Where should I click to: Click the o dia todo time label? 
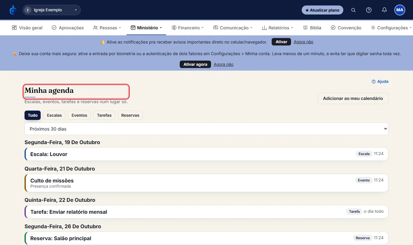374,211
